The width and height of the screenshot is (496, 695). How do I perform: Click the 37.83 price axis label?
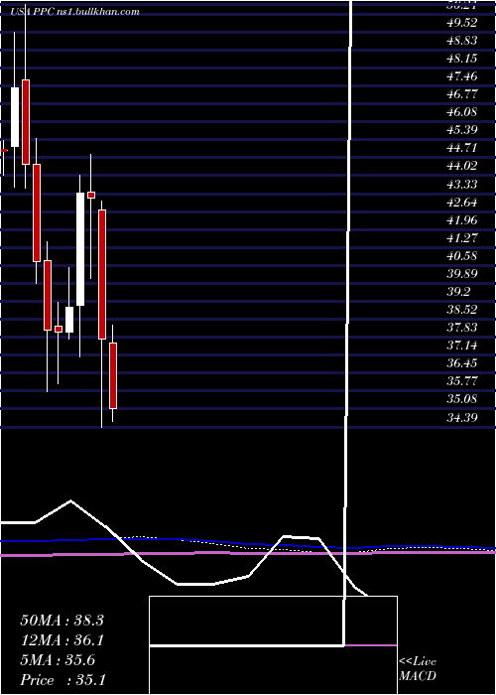pos(461,327)
